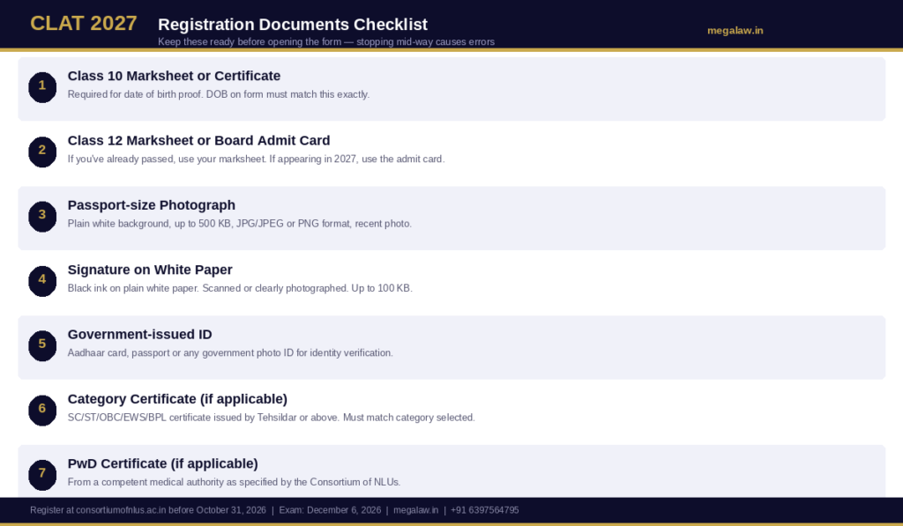The height and width of the screenshot is (526, 903).
Task: Click the number 5 circle badge
Action: point(42,345)
